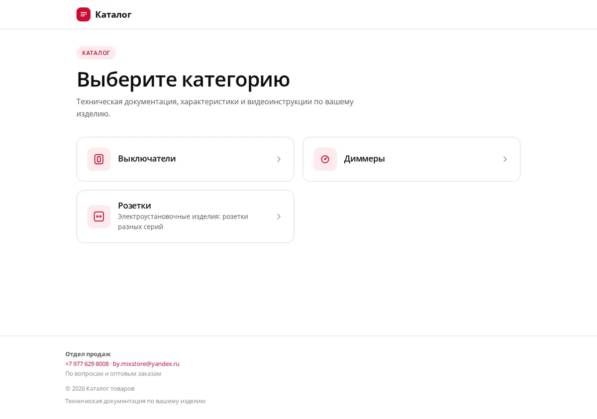Click the chevron on the Розетки card

tap(279, 216)
